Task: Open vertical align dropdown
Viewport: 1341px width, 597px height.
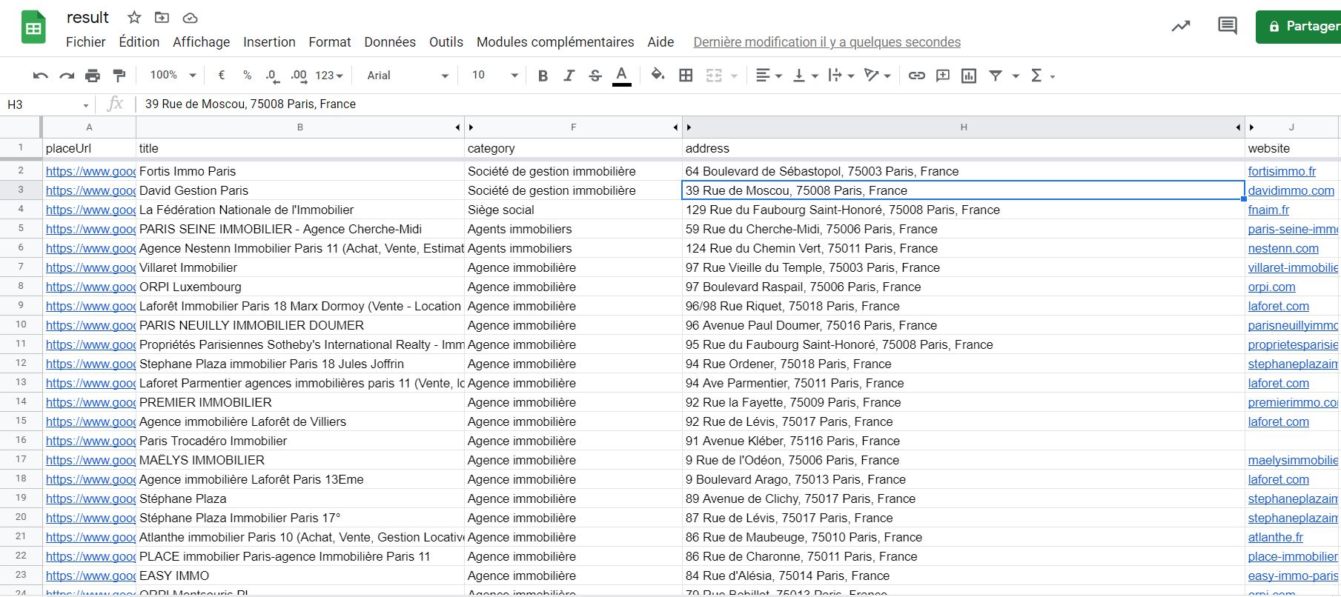Action: click(x=805, y=76)
